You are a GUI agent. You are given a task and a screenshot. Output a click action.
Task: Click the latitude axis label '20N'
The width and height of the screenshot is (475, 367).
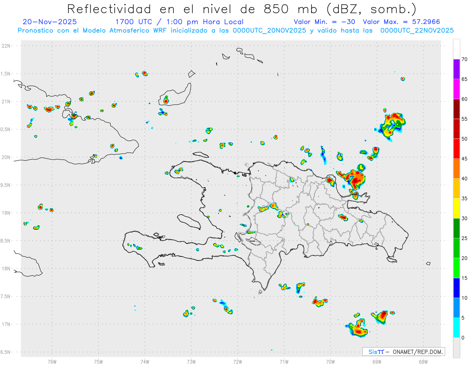pos(6,157)
